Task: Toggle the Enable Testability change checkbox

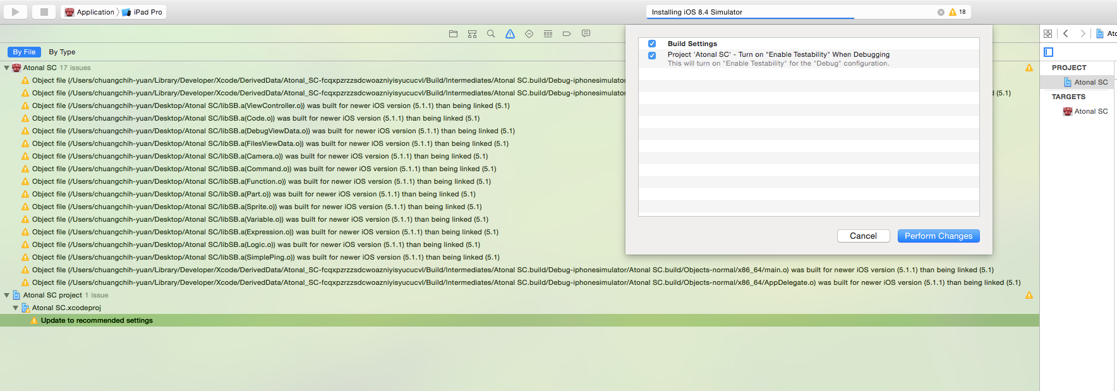Action: click(x=652, y=55)
